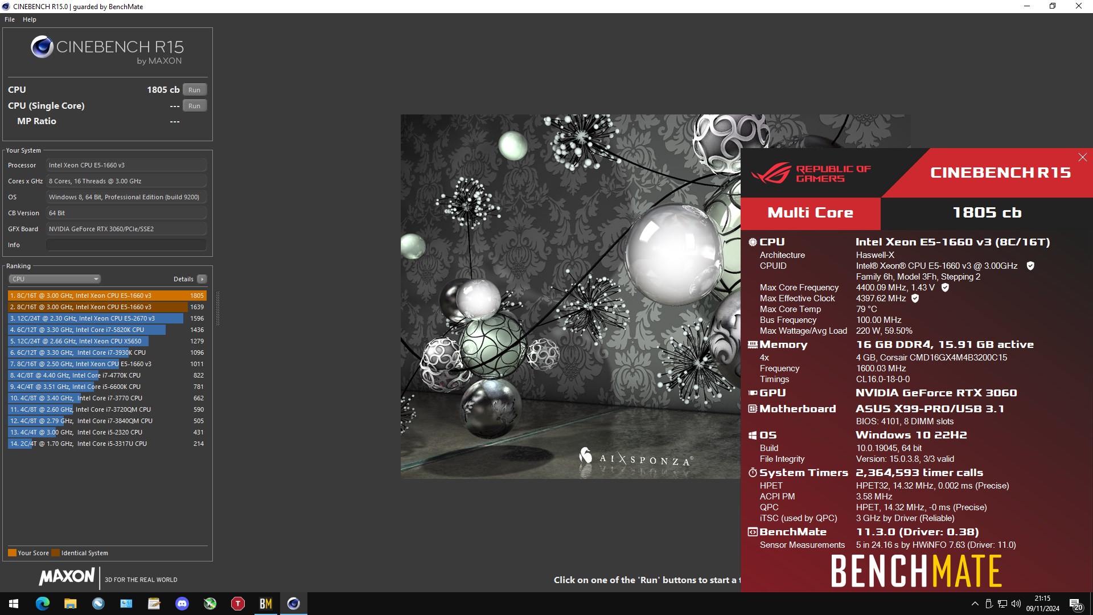This screenshot has width=1093, height=615.
Task: Click the BenchMate section icon
Action: (753, 532)
